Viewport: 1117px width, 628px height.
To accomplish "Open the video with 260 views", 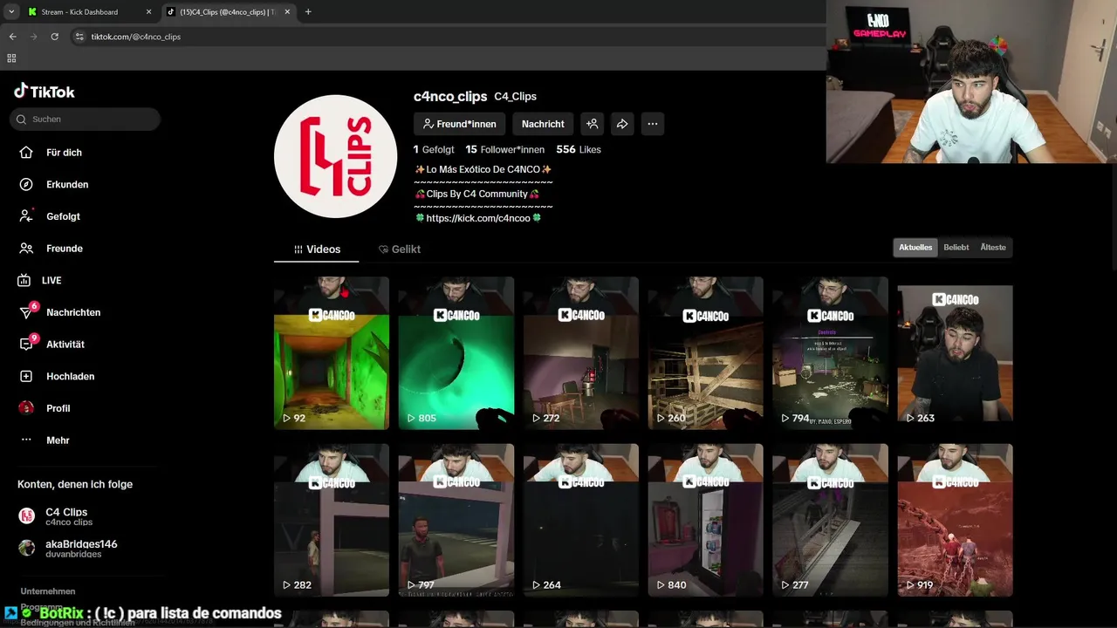I will point(705,353).
